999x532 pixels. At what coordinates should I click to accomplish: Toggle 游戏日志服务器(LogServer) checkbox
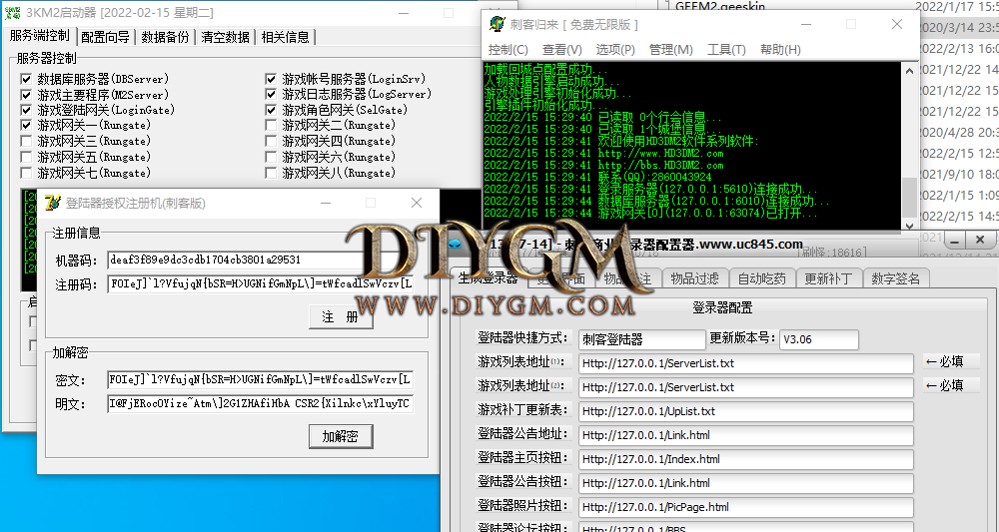(x=271, y=94)
